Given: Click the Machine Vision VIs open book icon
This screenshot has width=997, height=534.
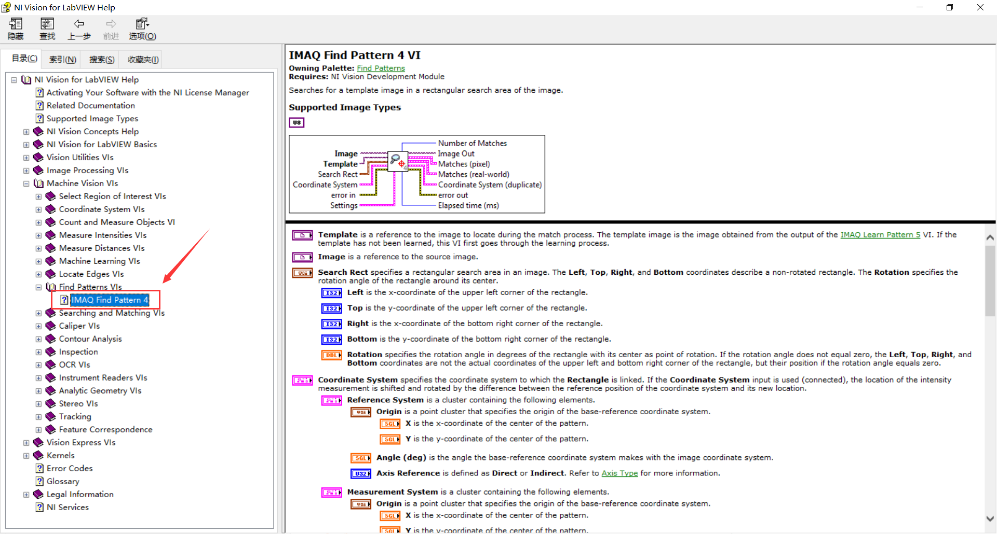Looking at the screenshot, I should 38,183.
